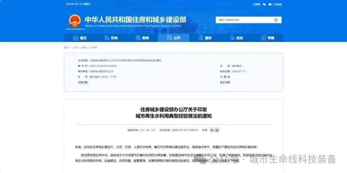Click the 公文名称 document title value
The image size is (347, 173).
point(126,60)
